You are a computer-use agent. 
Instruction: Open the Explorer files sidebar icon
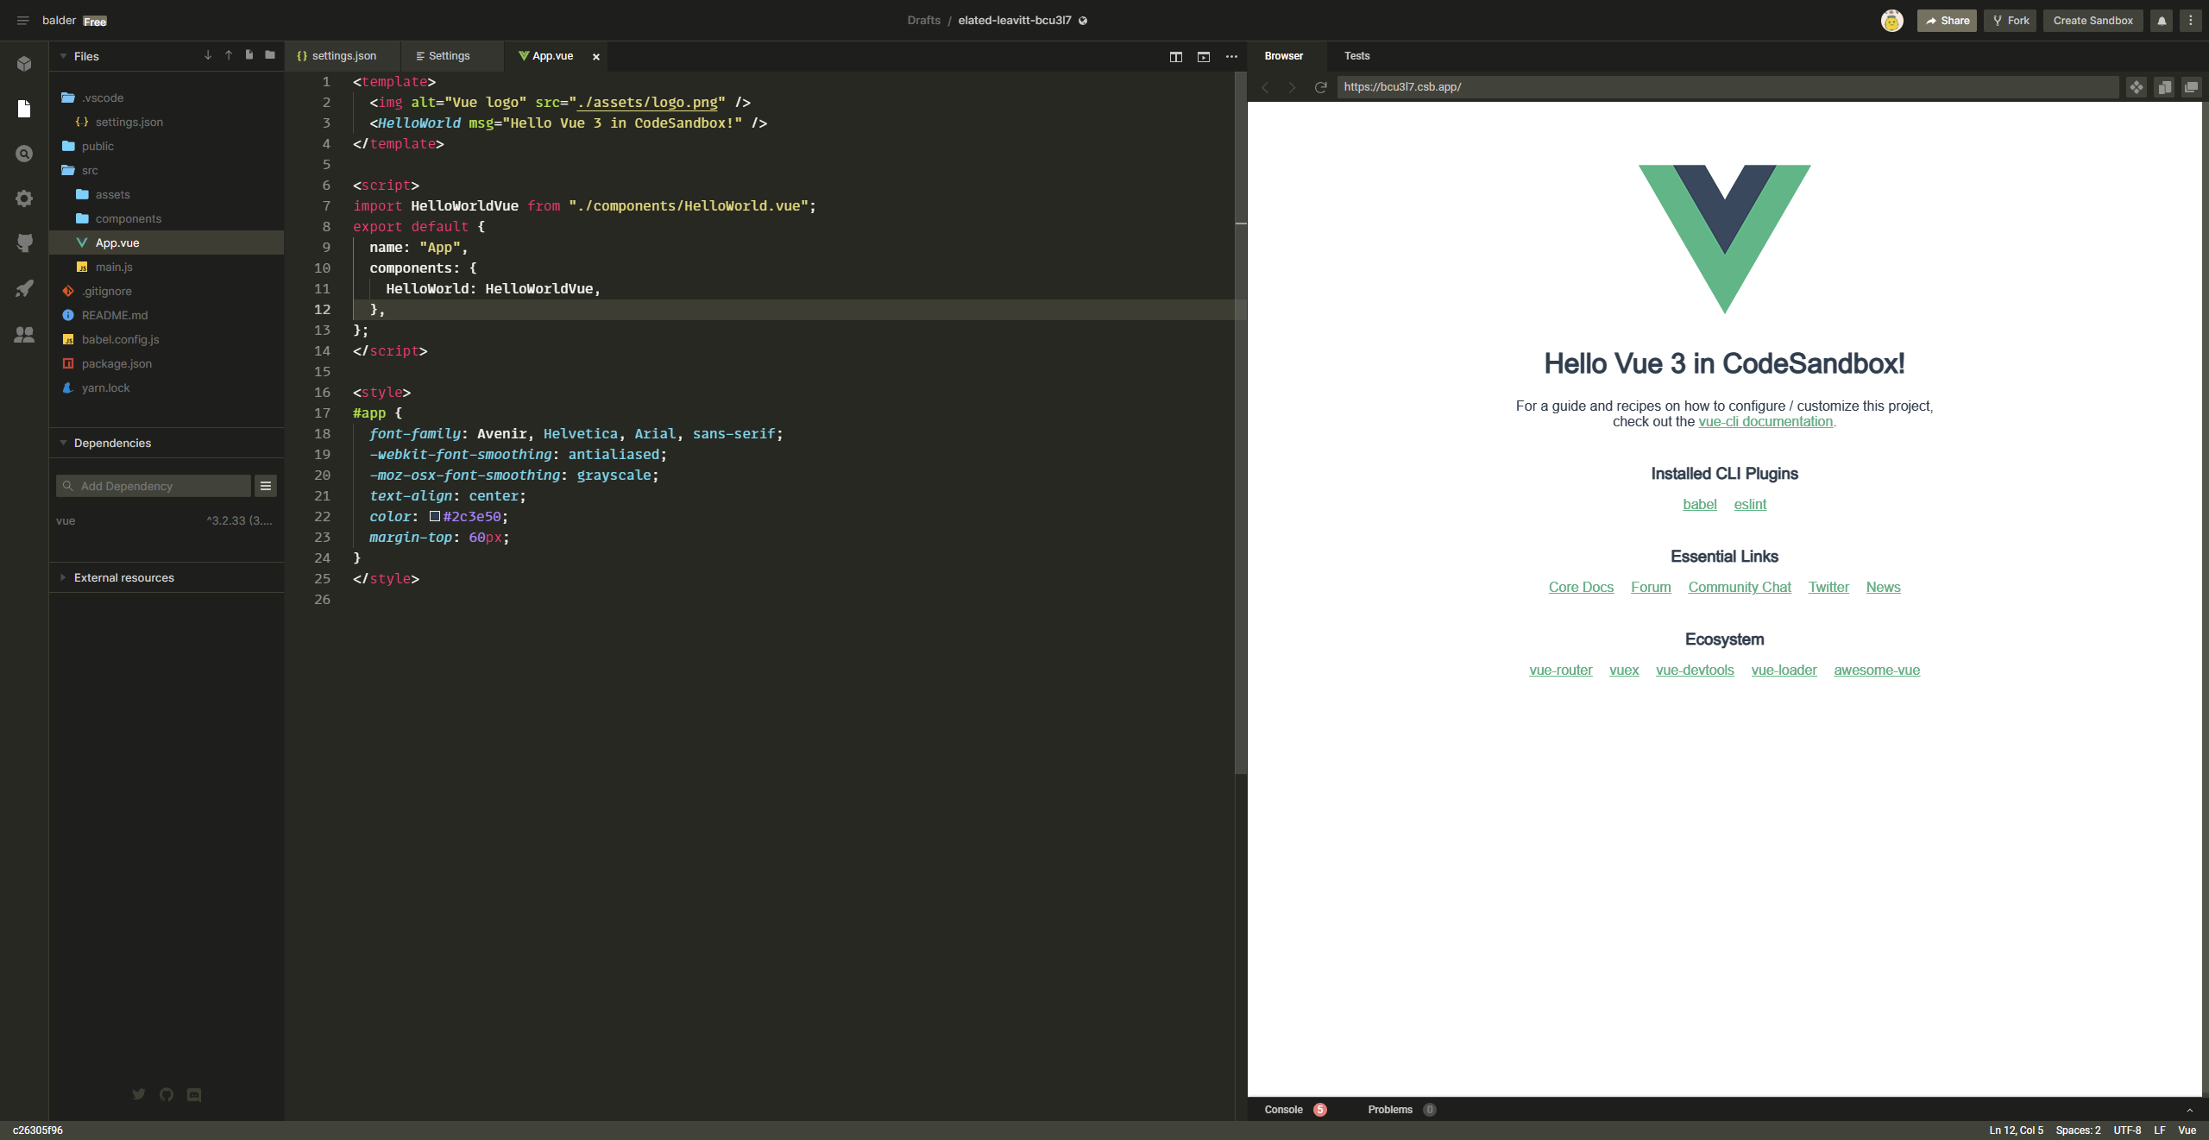24,109
